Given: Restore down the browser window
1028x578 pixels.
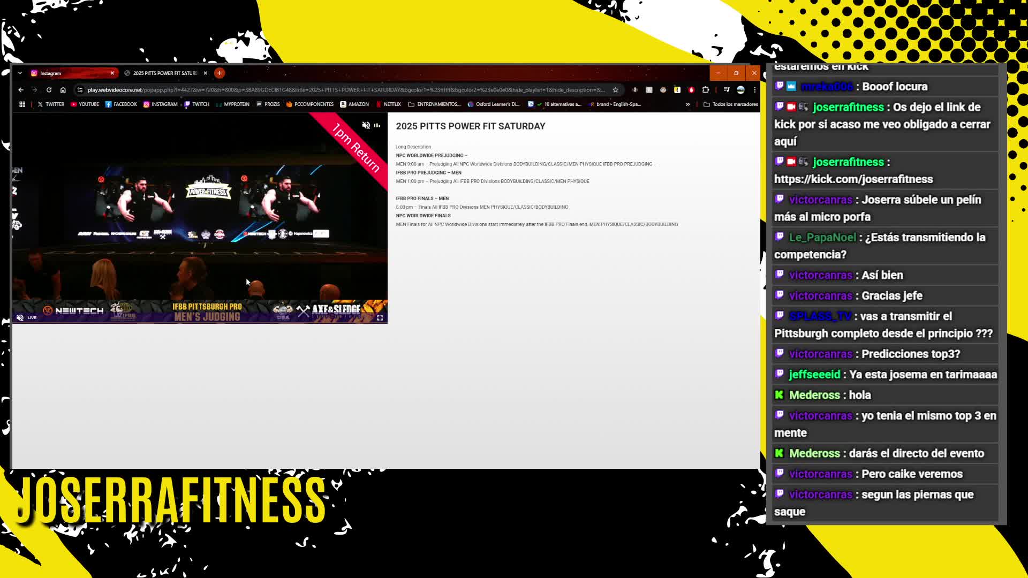Looking at the screenshot, I should point(736,73).
